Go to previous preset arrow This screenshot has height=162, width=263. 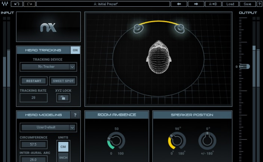coord(179,4)
